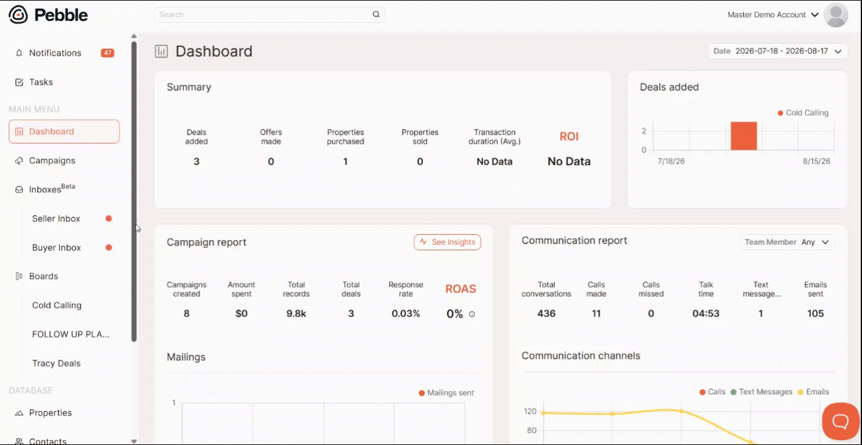Click the Notifications bell icon
Image resolution: width=862 pixels, height=445 pixels.
coord(19,53)
